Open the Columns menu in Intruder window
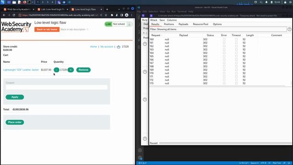The width and height of the screenshot is (293, 165). coord(172,20)
